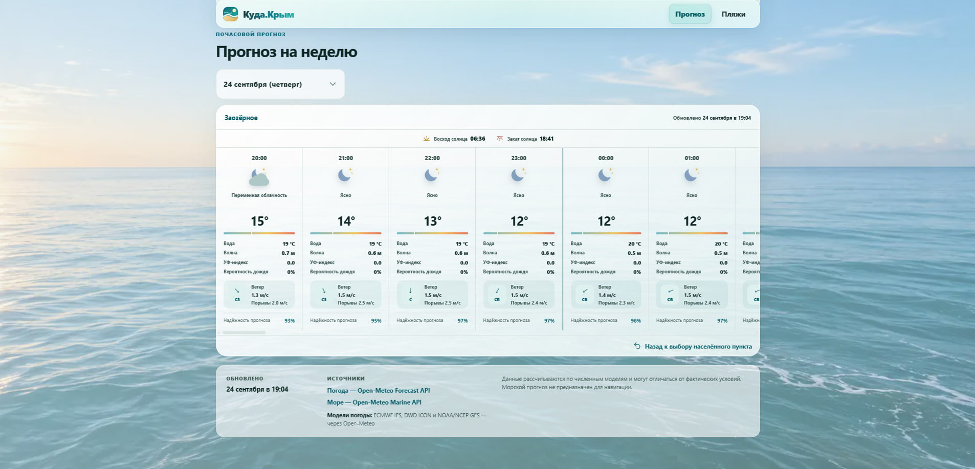Click the clear moon icon at 00:00
Viewport: 975px width, 469px height.
606,175
